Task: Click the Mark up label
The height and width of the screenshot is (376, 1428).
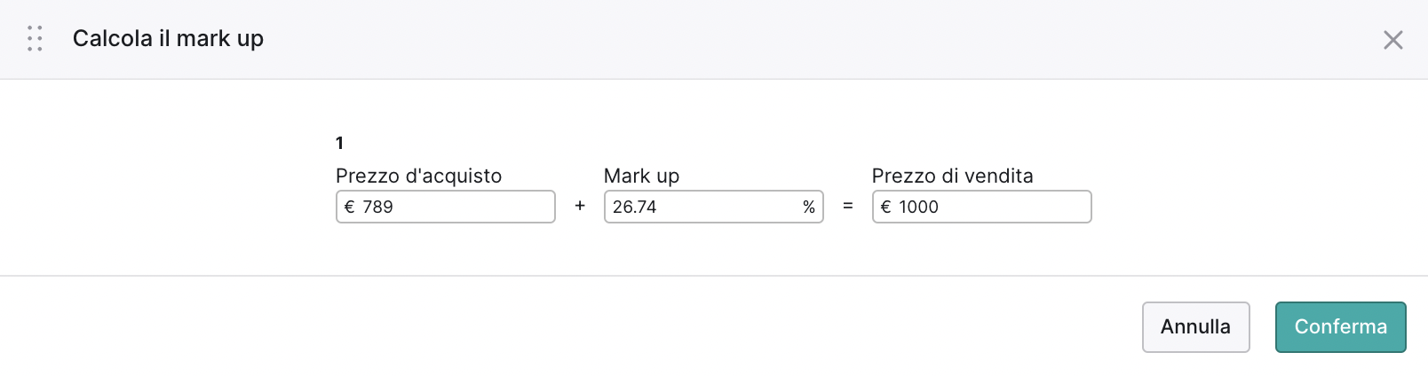Action: point(641,176)
